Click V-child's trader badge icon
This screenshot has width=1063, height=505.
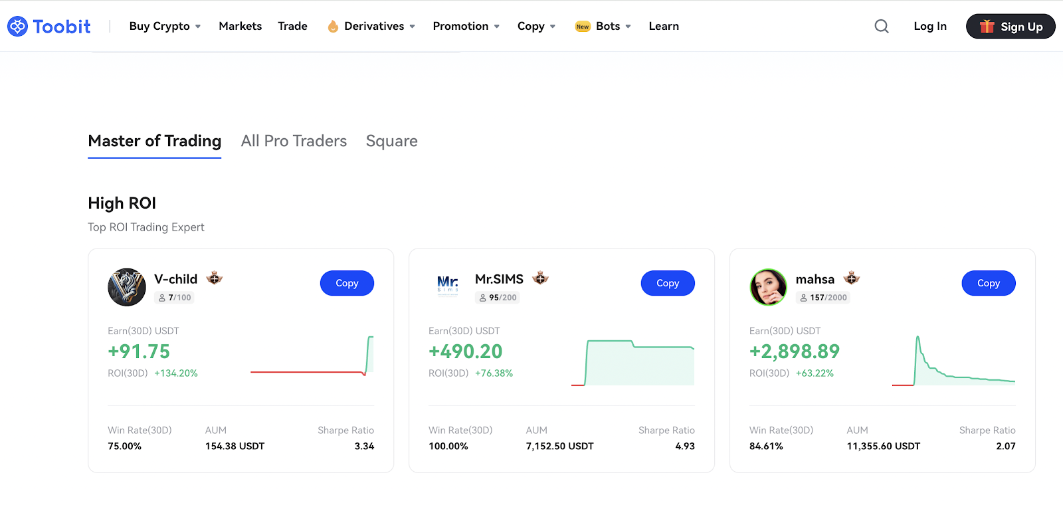[214, 278]
